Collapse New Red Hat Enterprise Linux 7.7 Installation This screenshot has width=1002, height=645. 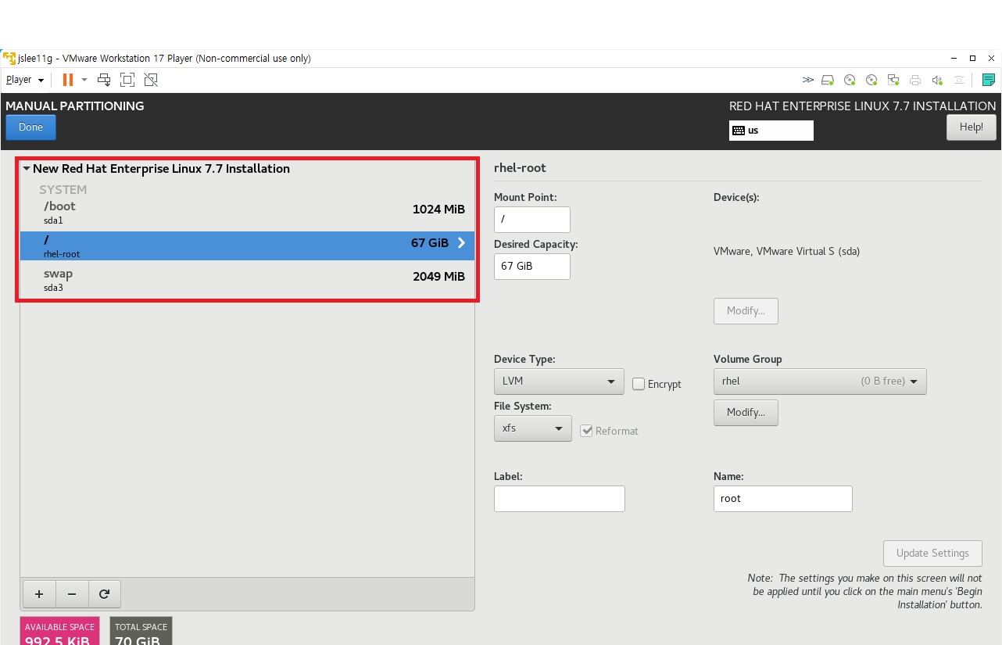tap(27, 168)
